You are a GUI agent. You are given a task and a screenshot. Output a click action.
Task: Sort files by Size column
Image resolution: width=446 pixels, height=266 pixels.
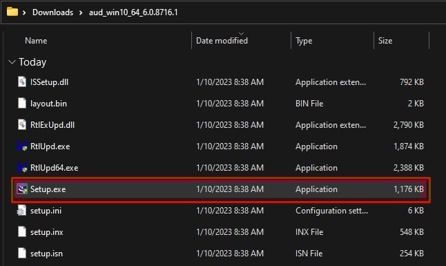(385, 41)
